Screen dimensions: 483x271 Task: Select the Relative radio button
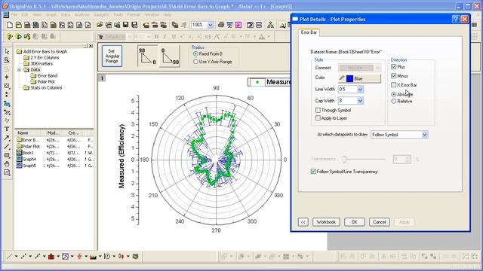point(394,101)
